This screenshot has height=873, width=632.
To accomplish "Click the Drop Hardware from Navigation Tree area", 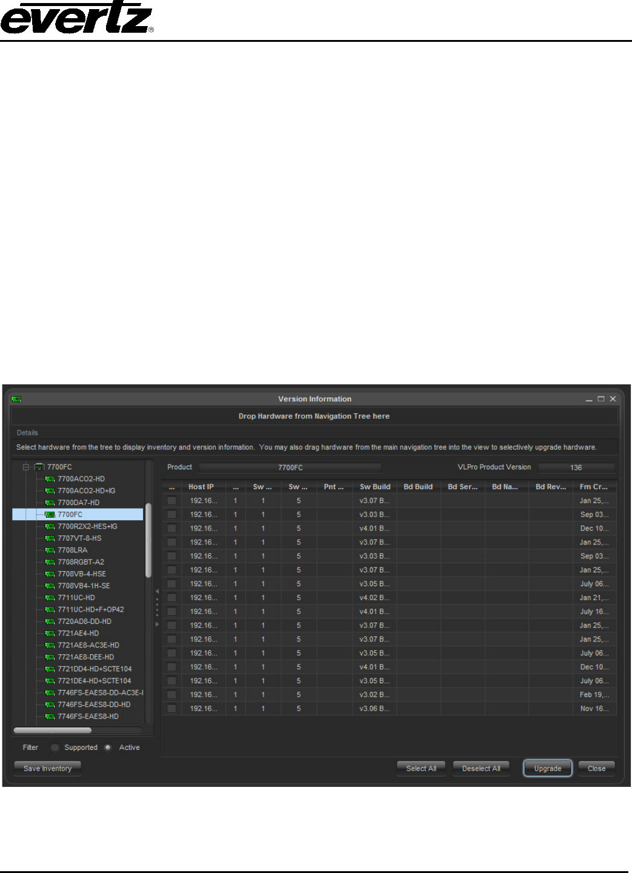I will (314, 416).
